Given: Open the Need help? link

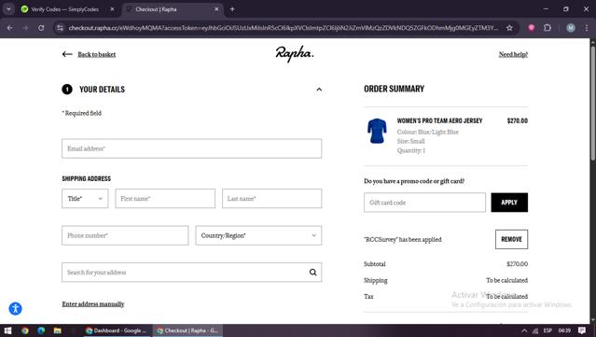Looking at the screenshot, I should coord(513,54).
